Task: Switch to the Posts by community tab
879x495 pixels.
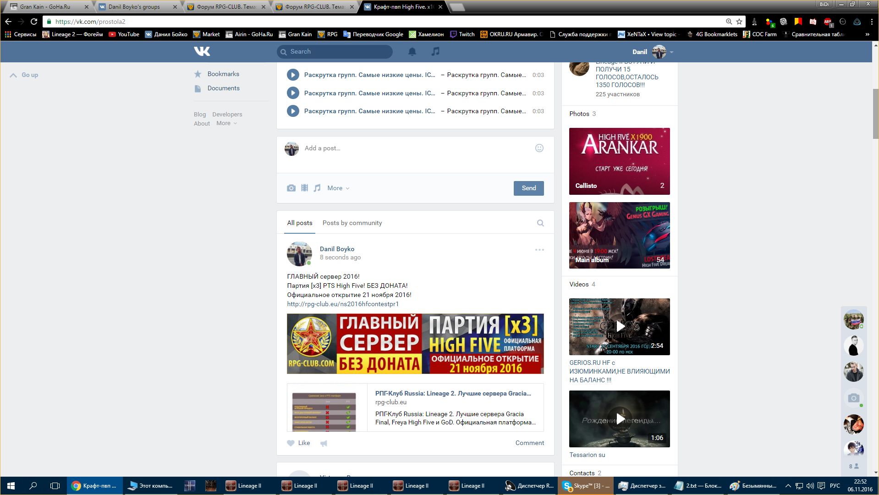Action: pyautogui.click(x=352, y=223)
